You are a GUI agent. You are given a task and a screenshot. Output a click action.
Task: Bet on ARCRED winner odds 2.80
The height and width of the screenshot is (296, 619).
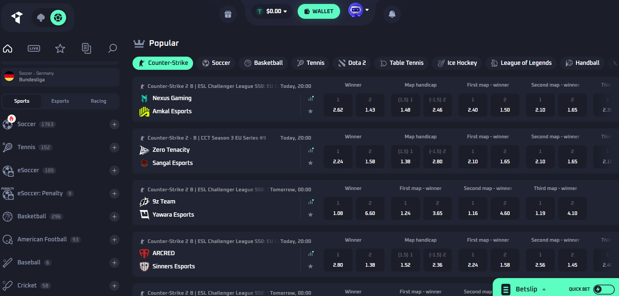click(338, 259)
